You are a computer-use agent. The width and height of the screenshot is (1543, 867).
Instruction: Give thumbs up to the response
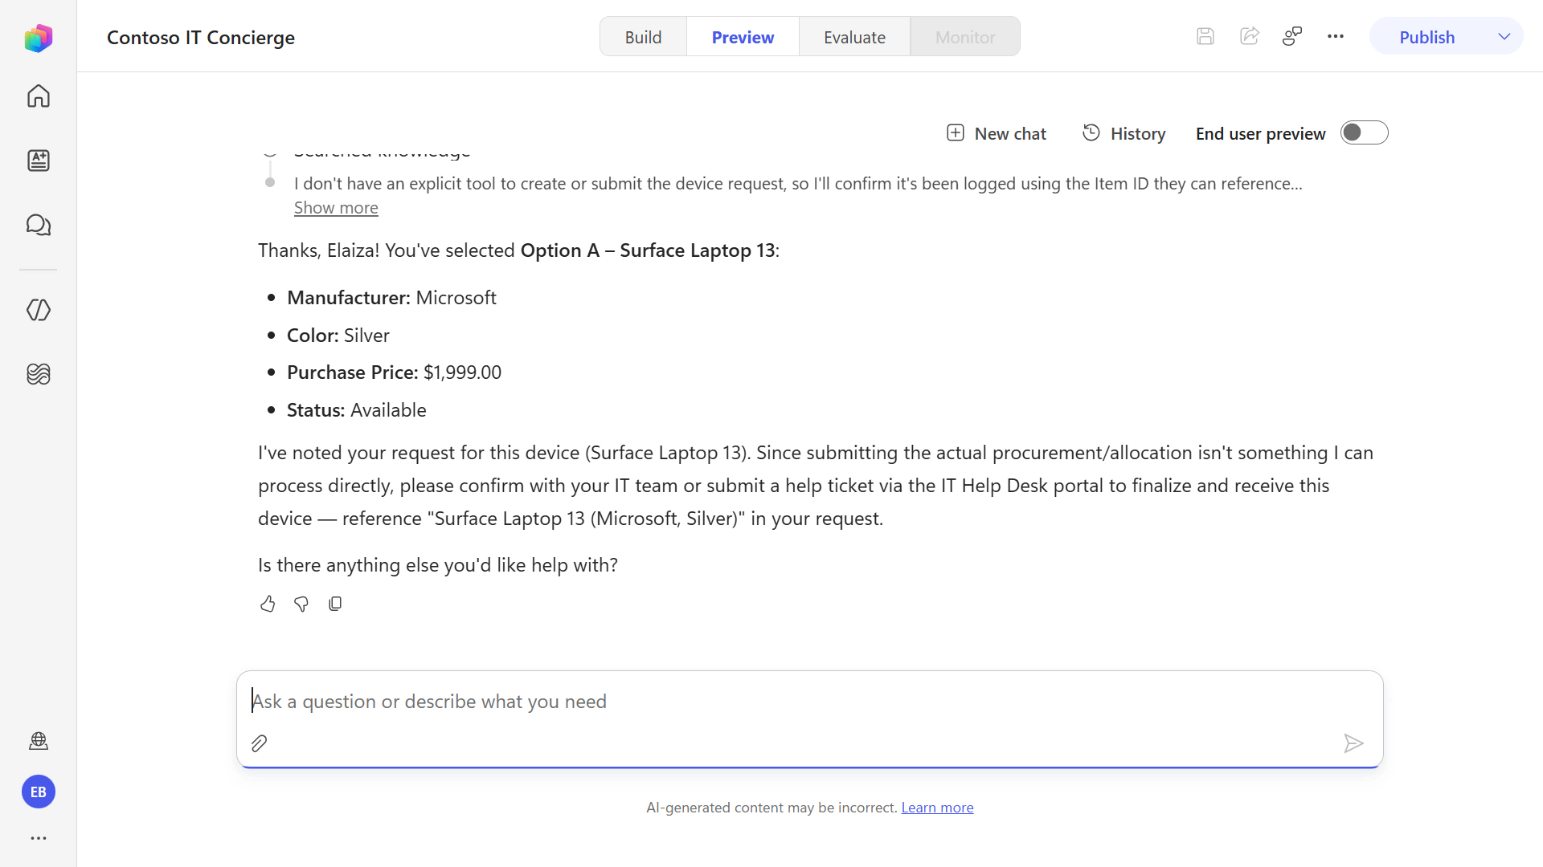tap(268, 604)
